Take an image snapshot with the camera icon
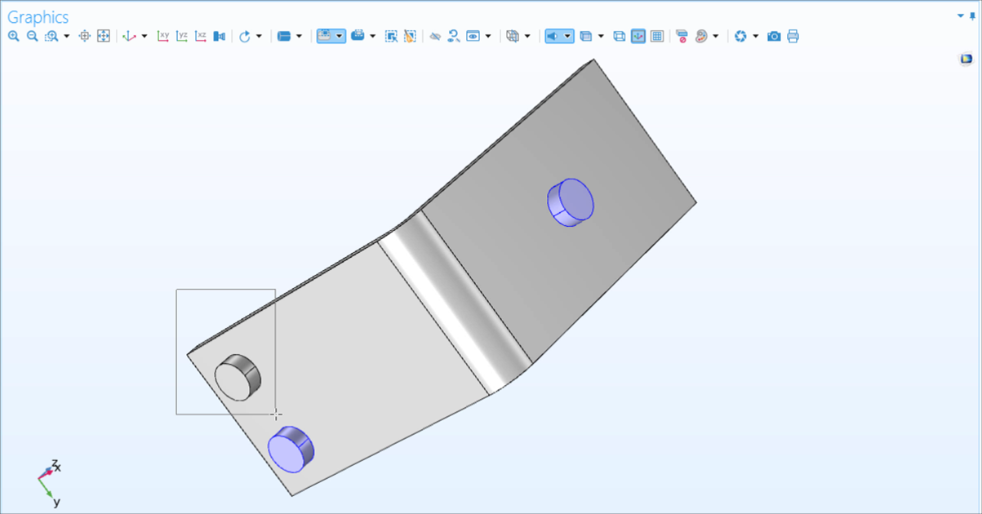This screenshot has height=514, width=982. [775, 36]
